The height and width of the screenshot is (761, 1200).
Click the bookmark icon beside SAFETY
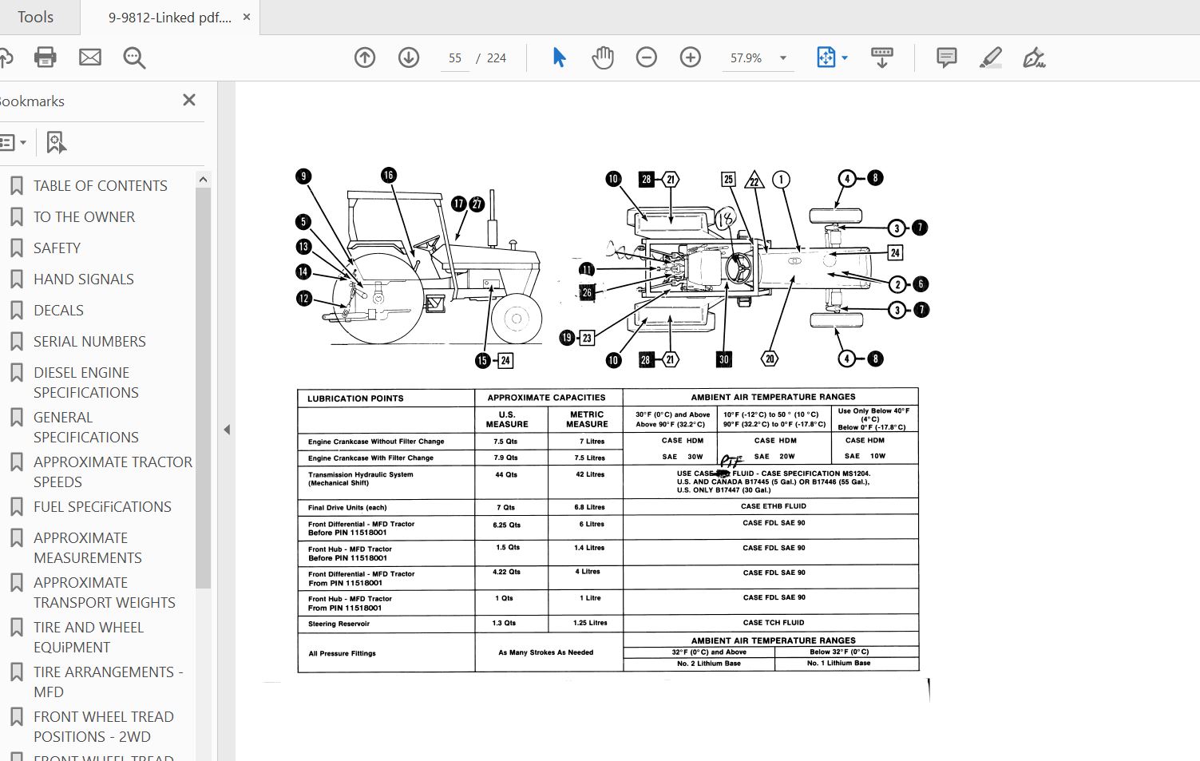click(16, 248)
